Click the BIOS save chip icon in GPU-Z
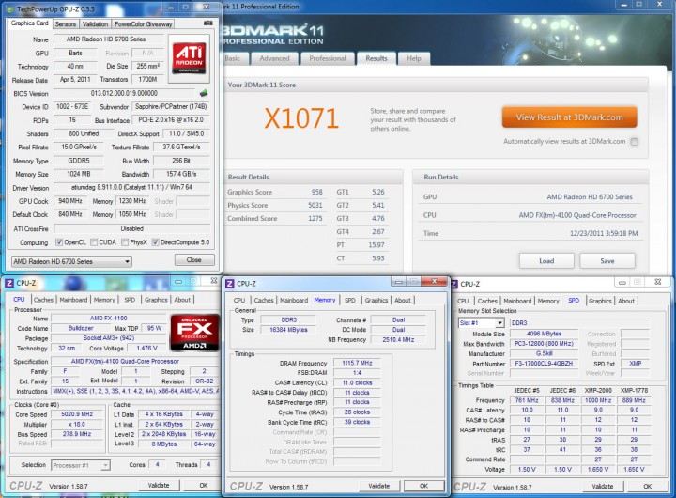Image resolution: width=676 pixels, height=498 pixels. point(204,93)
